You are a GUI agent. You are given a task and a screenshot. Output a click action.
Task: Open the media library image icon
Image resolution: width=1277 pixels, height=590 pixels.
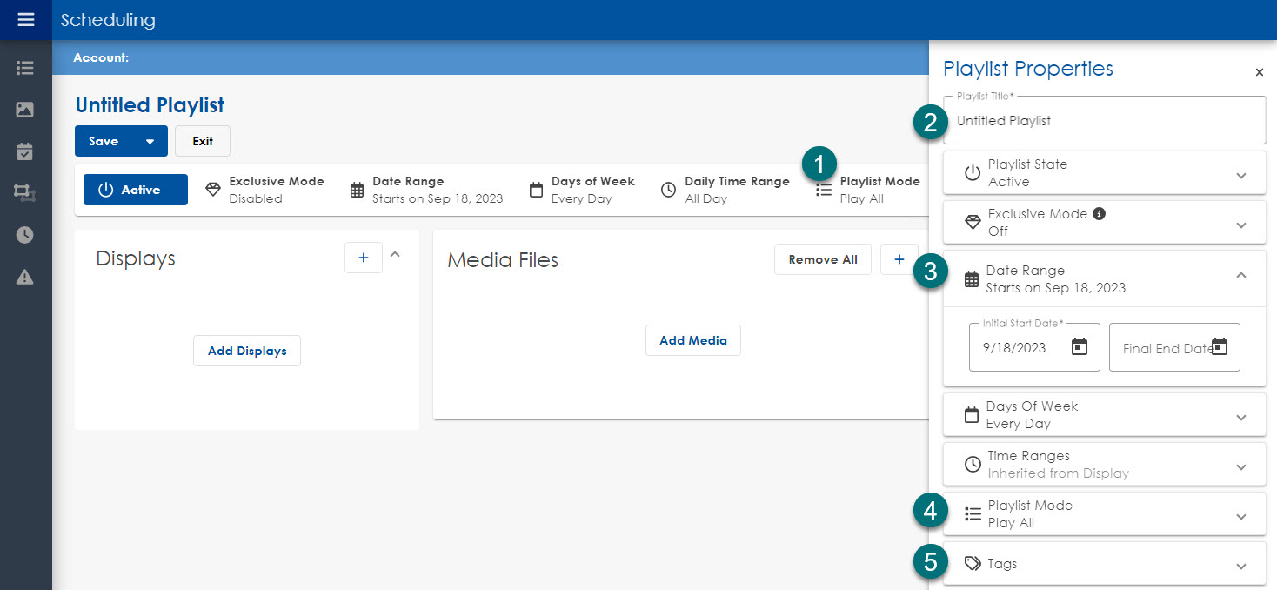(25, 110)
